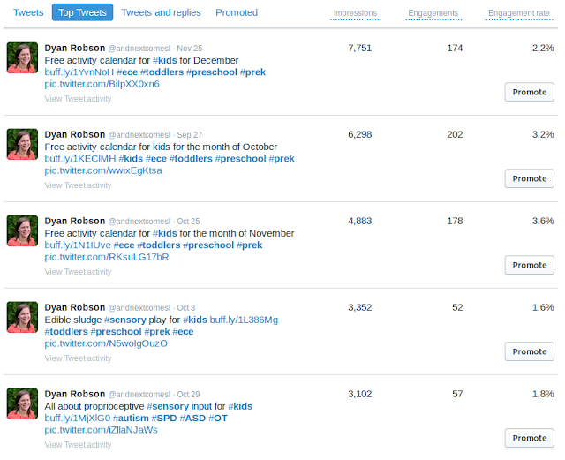Click #autism hashtag in proprioceptive tweet

[x=131, y=419]
